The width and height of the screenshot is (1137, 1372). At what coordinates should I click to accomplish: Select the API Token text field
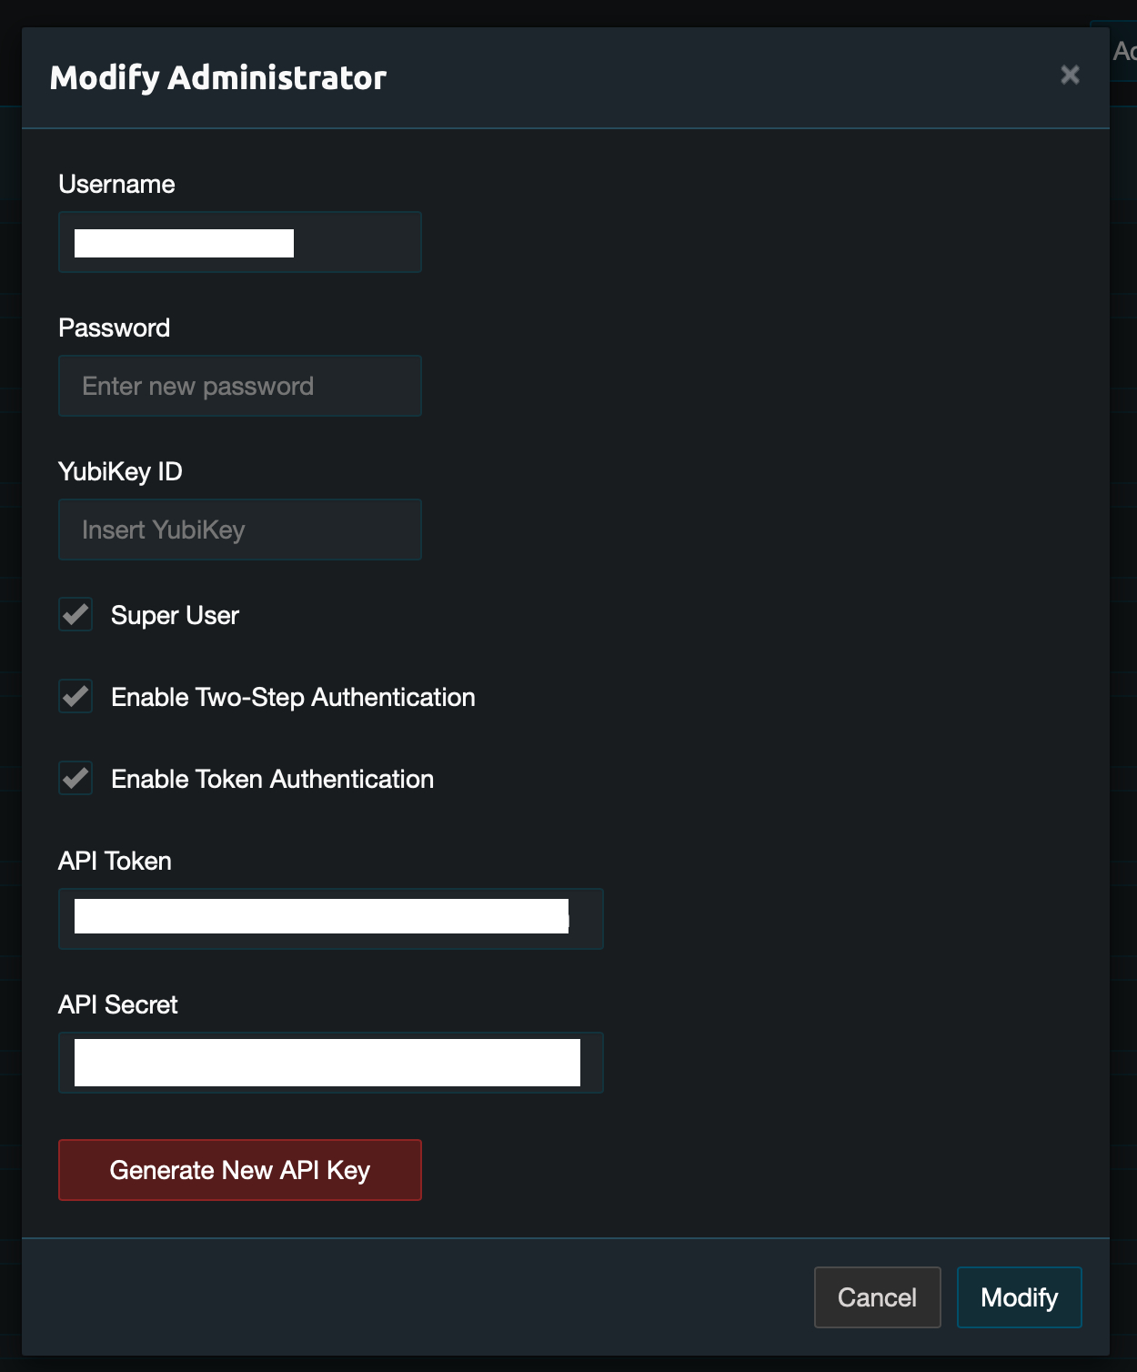tap(330, 919)
